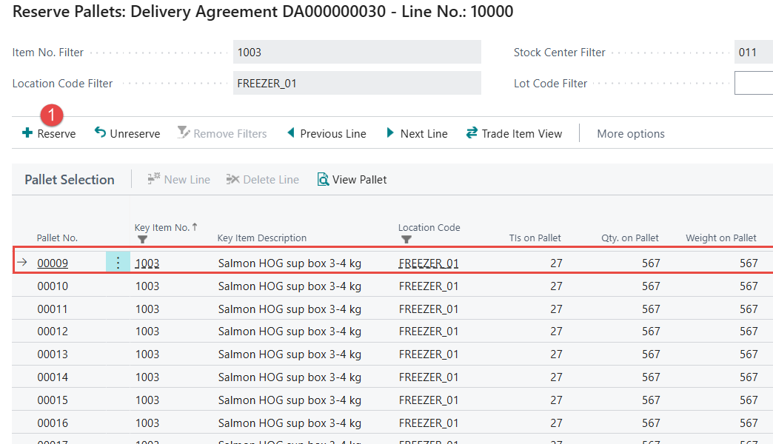Click the View Pallet magnifier icon

click(x=323, y=179)
